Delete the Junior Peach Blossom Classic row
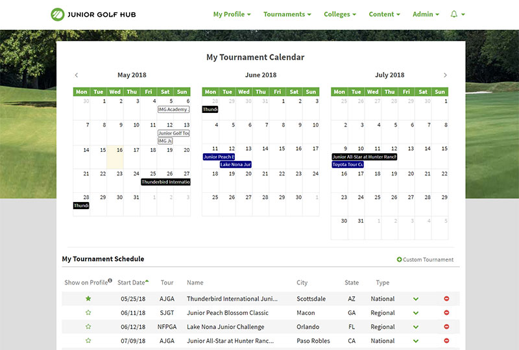 coord(446,313)
